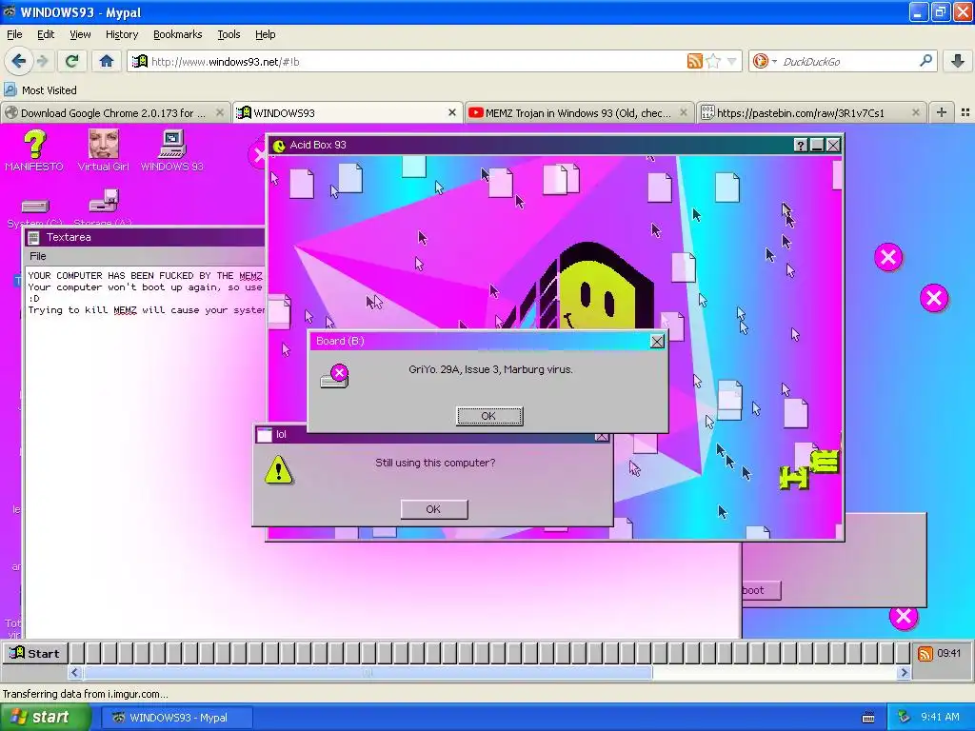Switch to MEMZ Trojan YouTube tab
Viewport: 975px width, 731px height.
pos(578,113)
